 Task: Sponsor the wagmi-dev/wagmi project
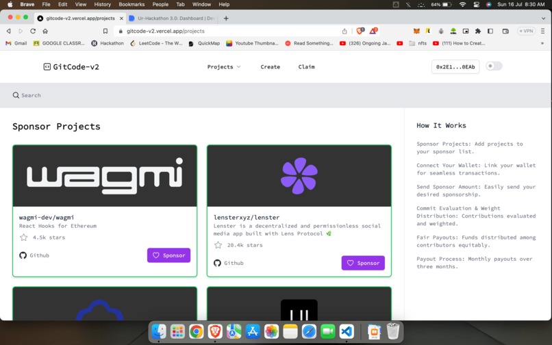(x=168, y=255)
